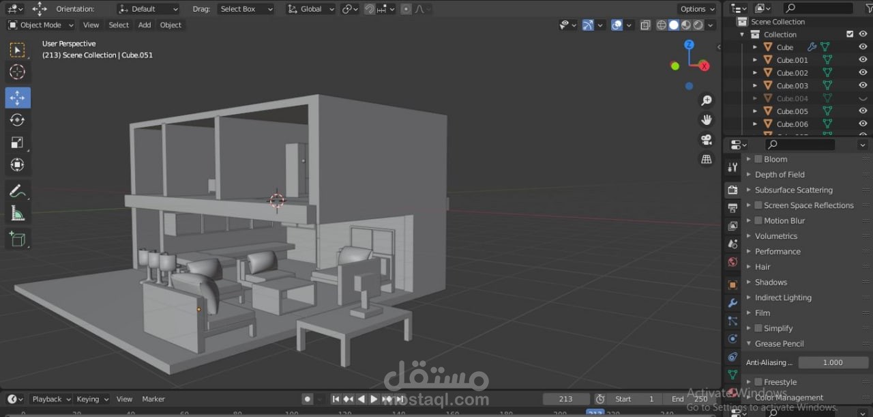This screenshot has width=873, height=417.
Task: Open the Options dropdown
Action: [x=697, y=9]
